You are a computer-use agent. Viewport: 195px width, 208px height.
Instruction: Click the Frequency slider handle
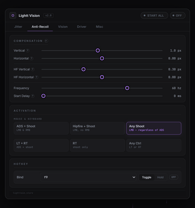tap(127, 88)
